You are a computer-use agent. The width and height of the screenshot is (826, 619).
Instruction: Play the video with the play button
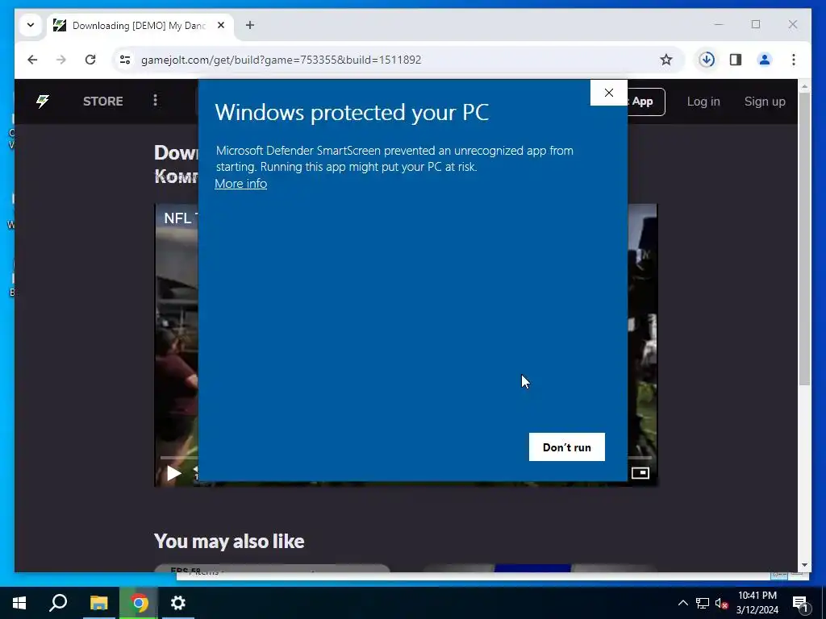tap(173, 473)
